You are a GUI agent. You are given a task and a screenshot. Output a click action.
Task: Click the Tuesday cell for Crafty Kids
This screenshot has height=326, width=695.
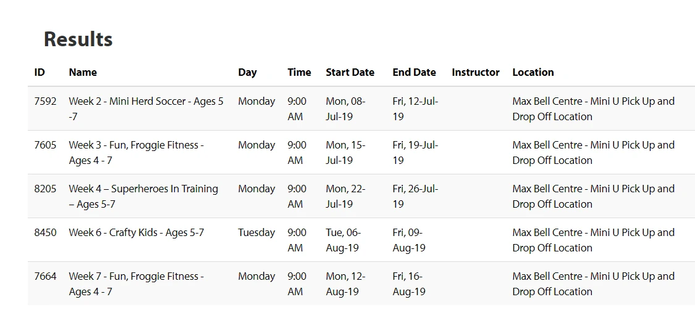tap(256, 232)
